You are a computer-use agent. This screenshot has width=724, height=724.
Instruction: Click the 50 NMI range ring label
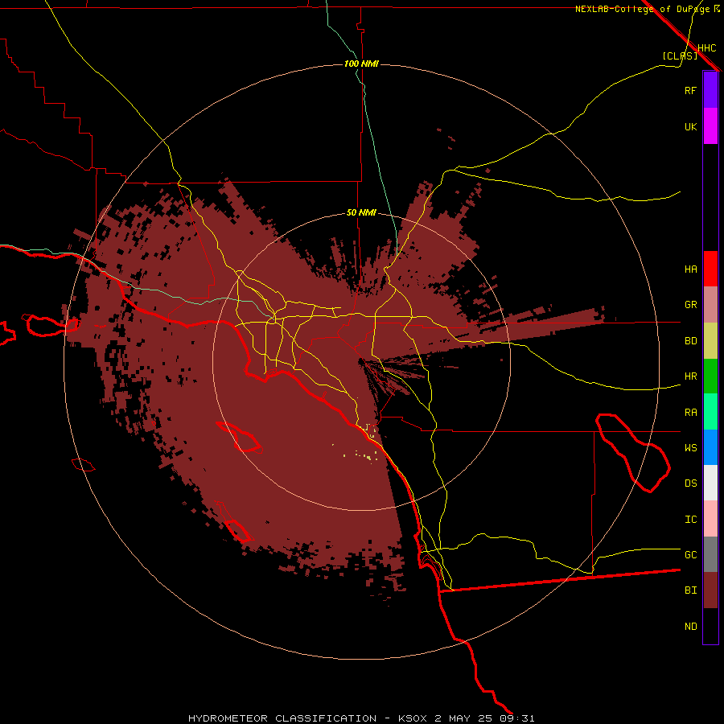361,212
